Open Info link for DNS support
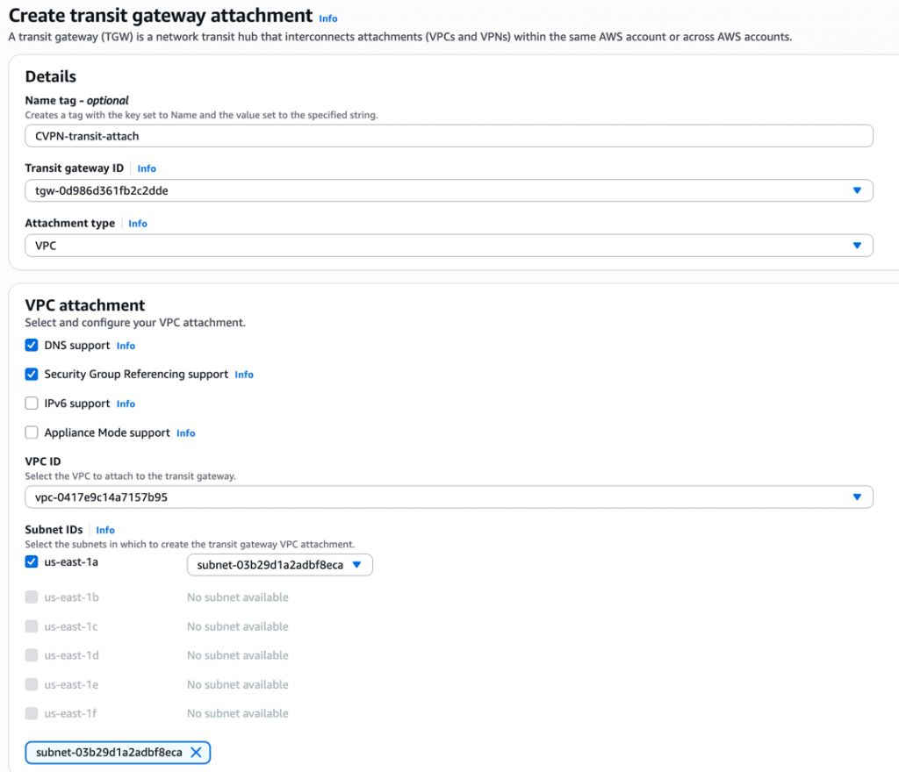899x772 pixels. click(x=126, y=346)
